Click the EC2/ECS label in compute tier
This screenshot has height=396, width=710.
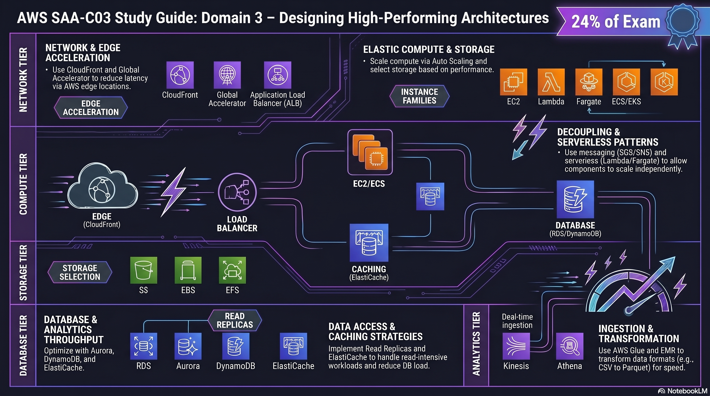(369, 183)
